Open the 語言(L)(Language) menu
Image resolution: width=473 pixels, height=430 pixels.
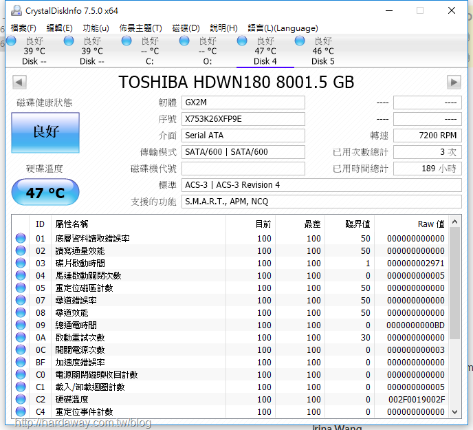pos(283,28)
